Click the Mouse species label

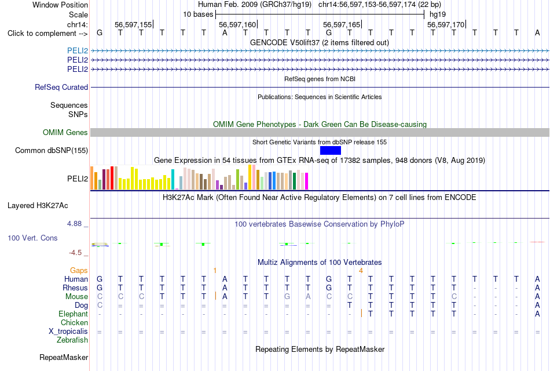pyautogui.click(x=77, y=297)
